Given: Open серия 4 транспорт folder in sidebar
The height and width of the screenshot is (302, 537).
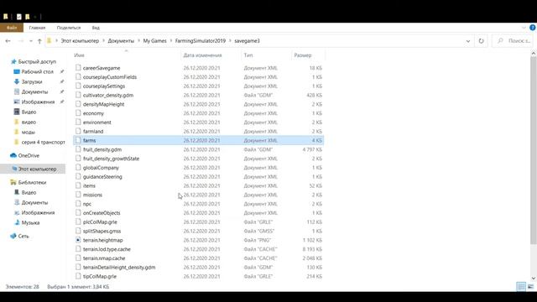Looking at the screenshot, I should [43, 142].
